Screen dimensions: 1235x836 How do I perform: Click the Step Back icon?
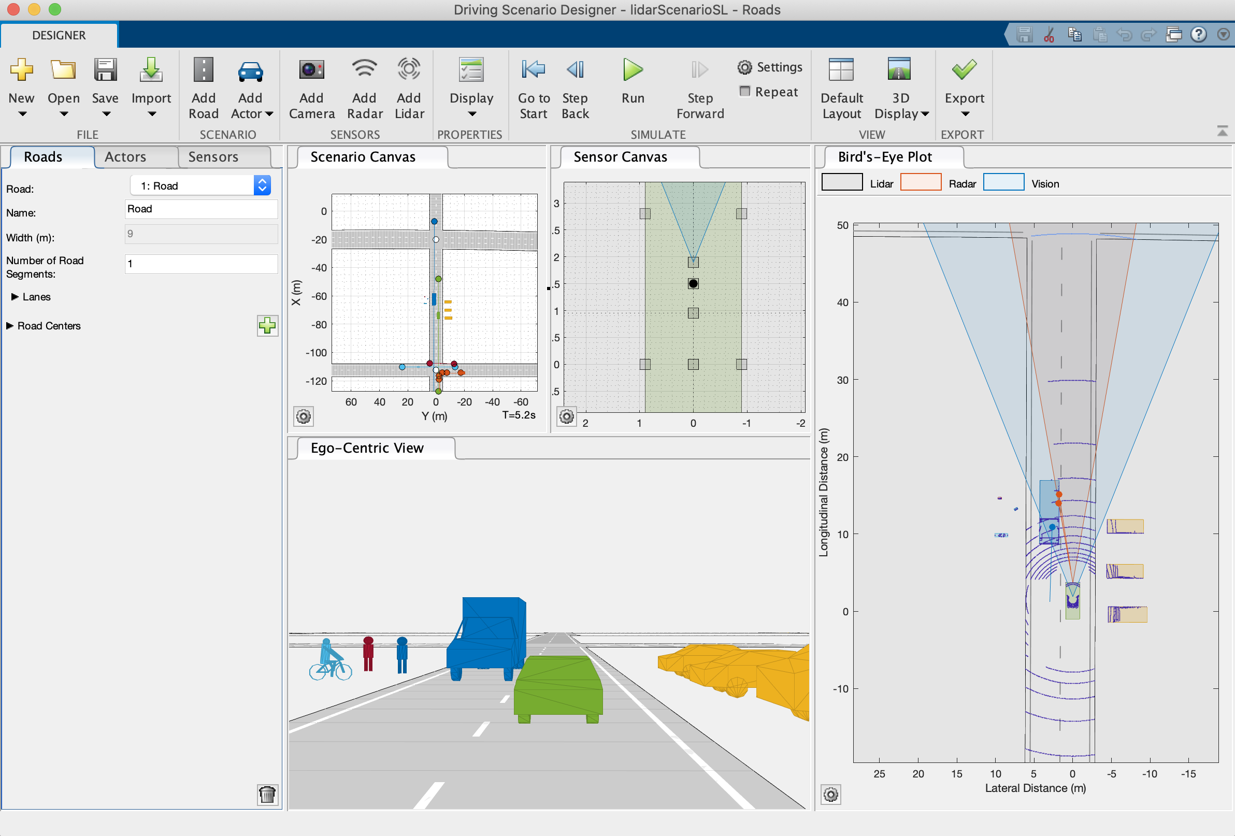click(575, 70)
